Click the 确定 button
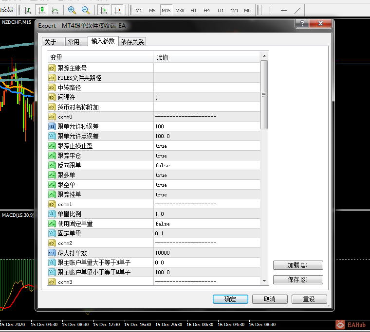Viewport: 370px width, 332px height. [x=230, y=299]
